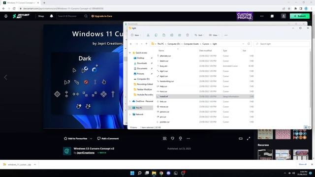The height and width of the screenshot is (177, 315).
Task: Click JepriCreations avatar icon
Action: [67, 151]
